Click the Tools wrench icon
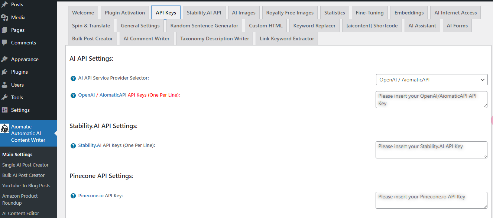 click(5, 97)
